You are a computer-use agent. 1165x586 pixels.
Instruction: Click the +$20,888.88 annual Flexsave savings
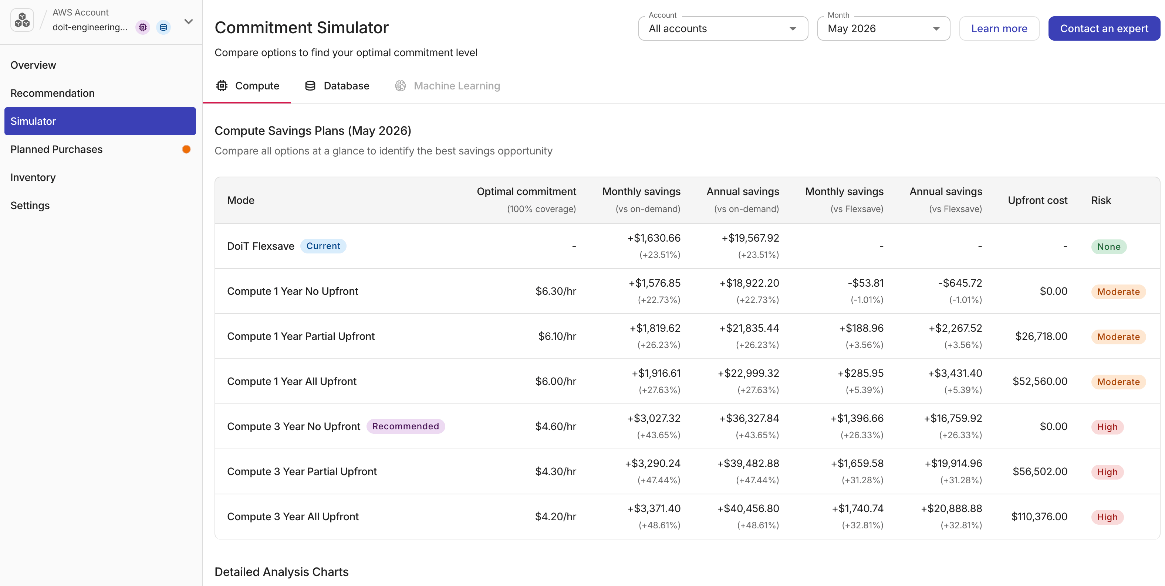click(x=951, y=509)
